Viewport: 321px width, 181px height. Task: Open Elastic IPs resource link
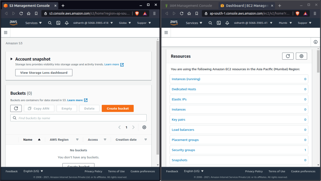coord(179,99)
